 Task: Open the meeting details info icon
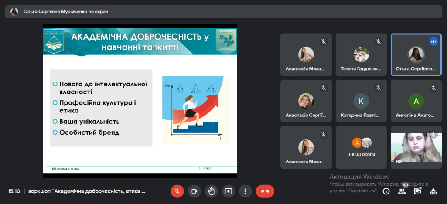386,191
